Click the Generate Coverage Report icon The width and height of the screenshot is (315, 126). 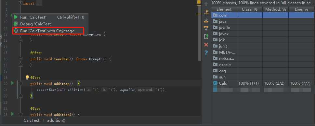pos(206,36)
